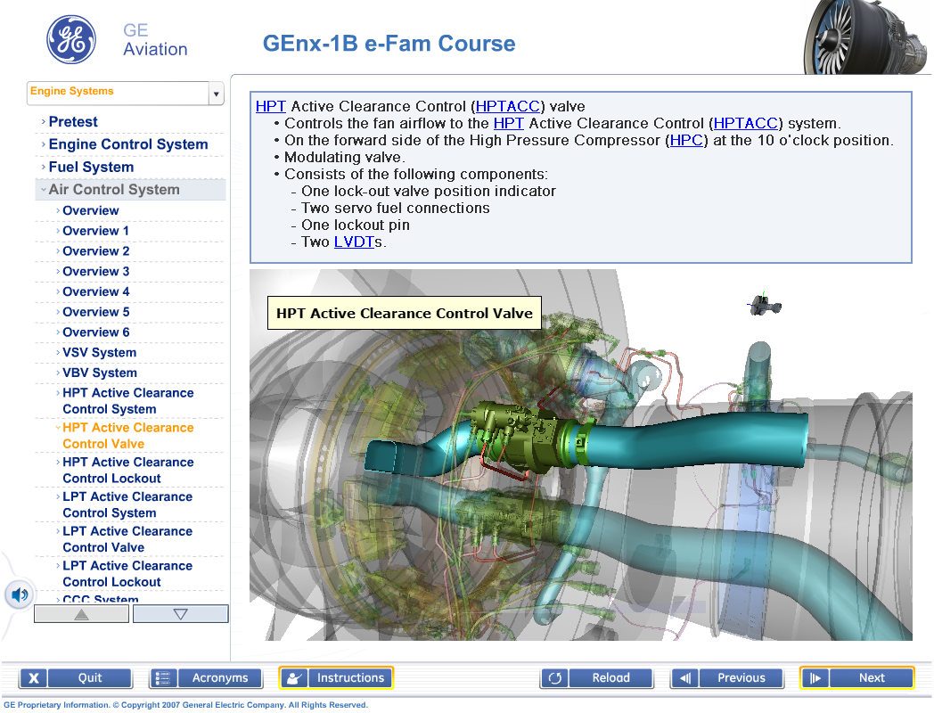The height and width of the screenshot is (713, 934).
Task: Click the HPTACC link in first bullet
Action: 746,123
